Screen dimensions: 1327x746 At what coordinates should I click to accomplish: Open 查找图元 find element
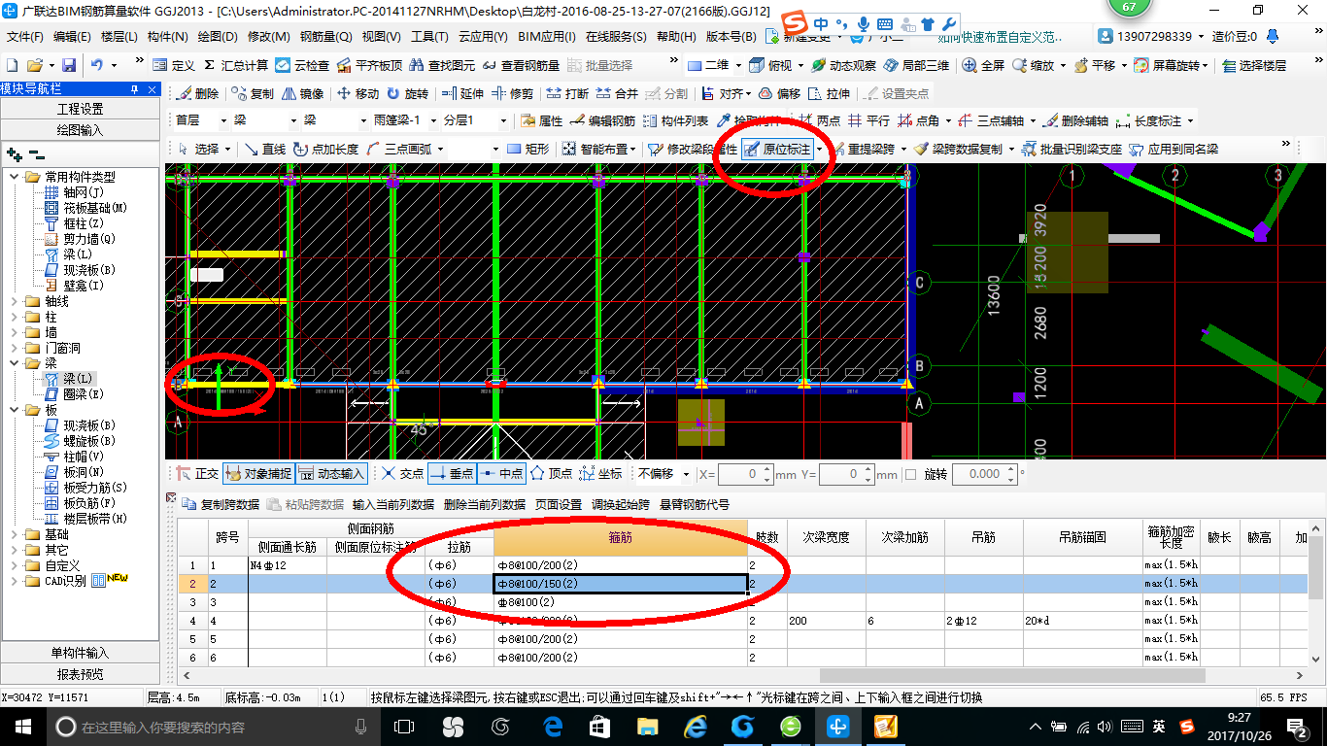[443, 65]
